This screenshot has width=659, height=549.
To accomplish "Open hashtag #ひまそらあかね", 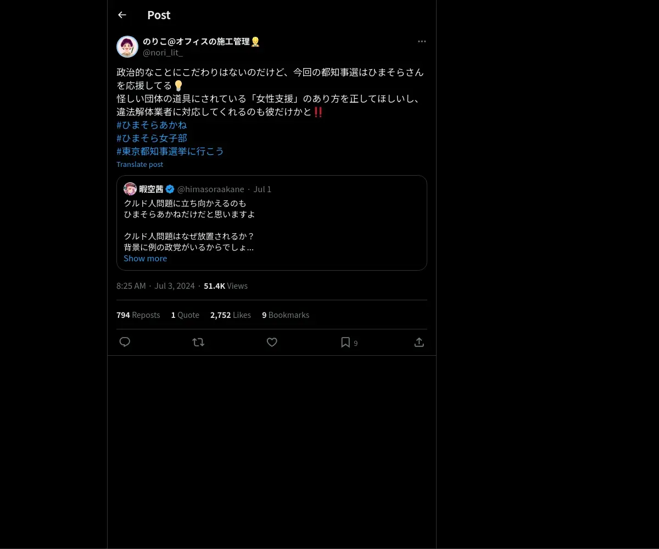I will 152,125.
